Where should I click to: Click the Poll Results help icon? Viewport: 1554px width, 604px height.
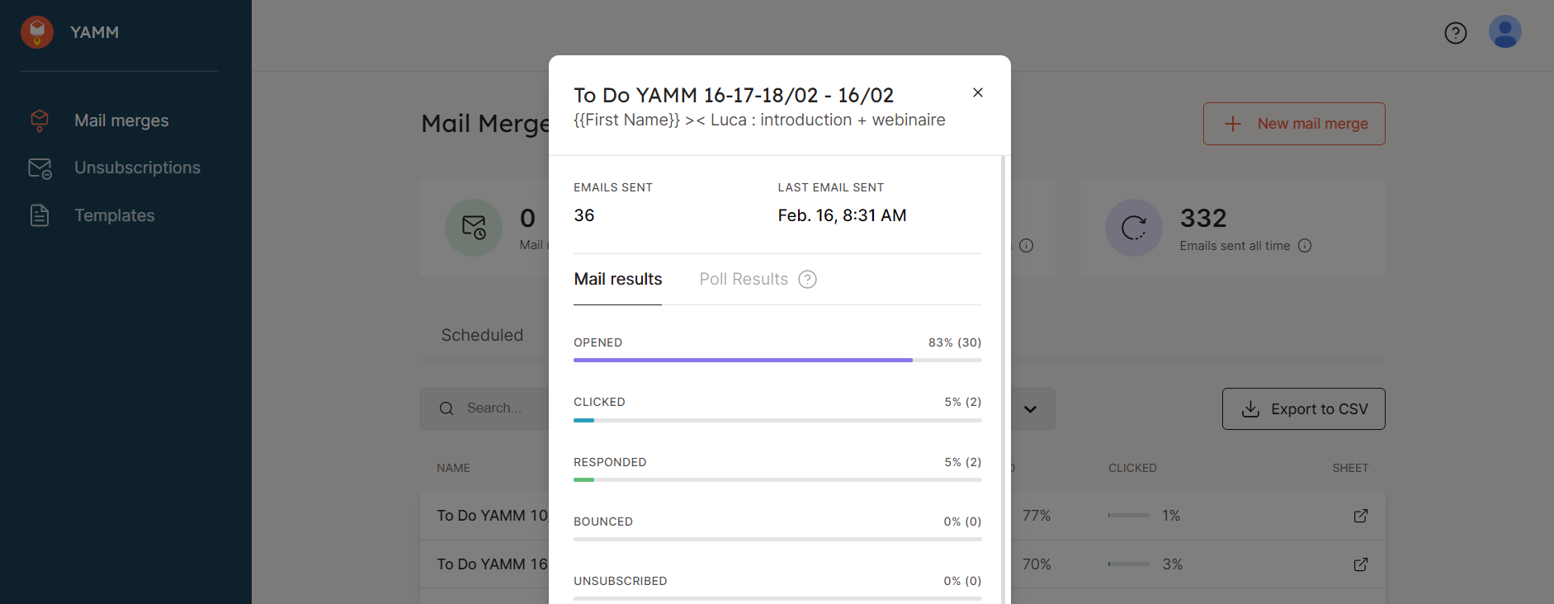tap(808, 280)
